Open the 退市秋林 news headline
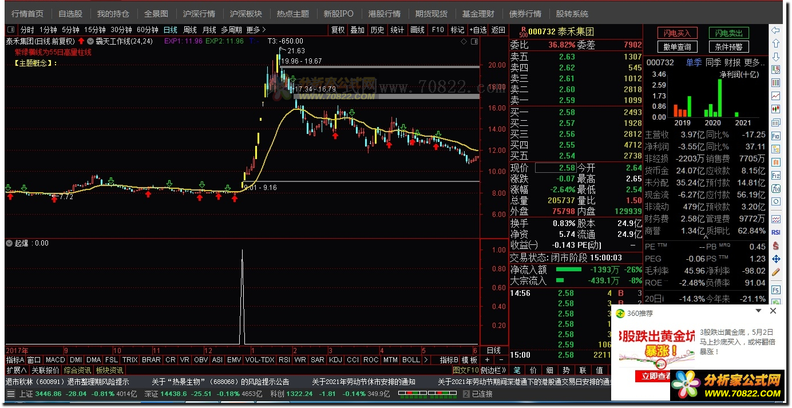 pos(68,382)
